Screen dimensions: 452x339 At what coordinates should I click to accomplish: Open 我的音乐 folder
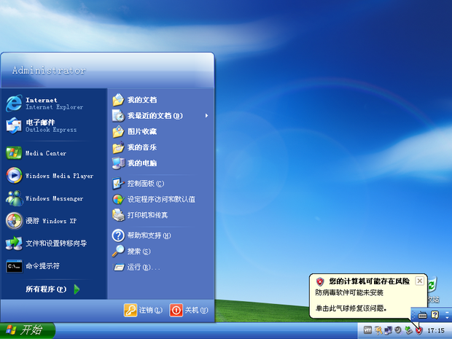[x=160, y=147]
